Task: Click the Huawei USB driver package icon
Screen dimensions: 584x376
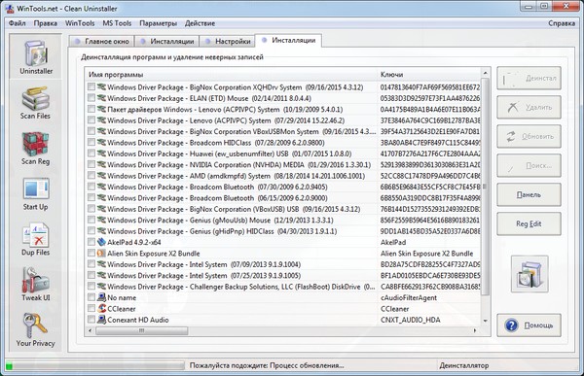Action: click(x=101, y=154)
